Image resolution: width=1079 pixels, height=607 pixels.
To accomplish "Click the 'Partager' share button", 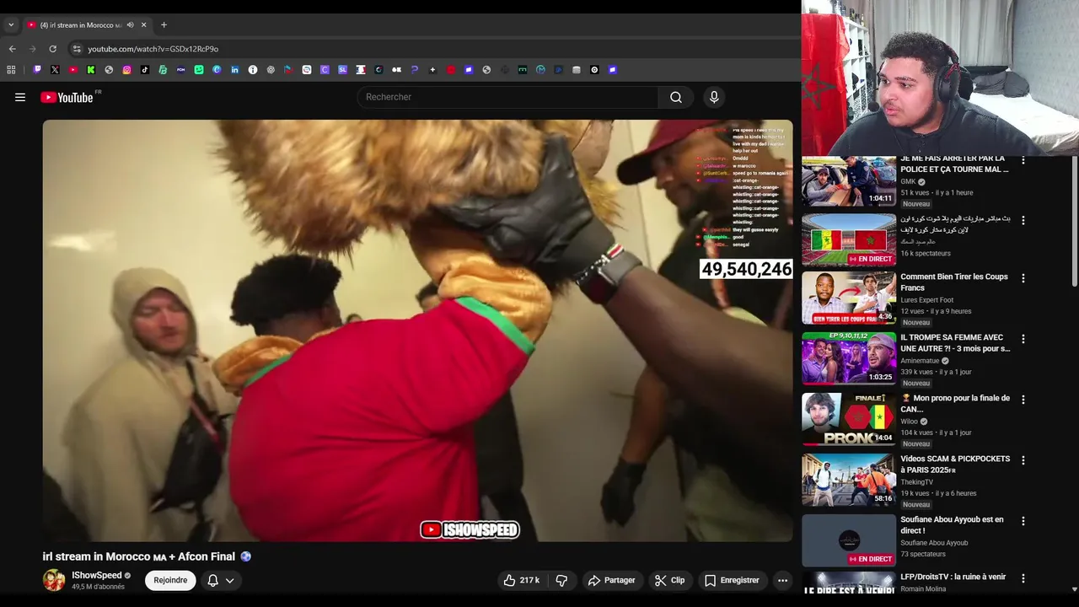I will [x=612, y=580].
